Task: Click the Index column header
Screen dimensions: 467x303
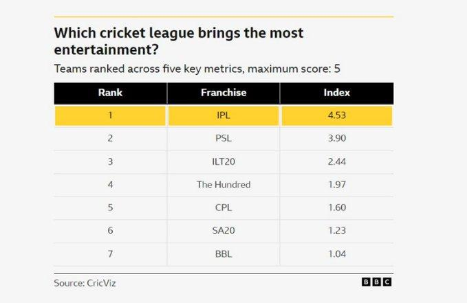Action: 336,93
